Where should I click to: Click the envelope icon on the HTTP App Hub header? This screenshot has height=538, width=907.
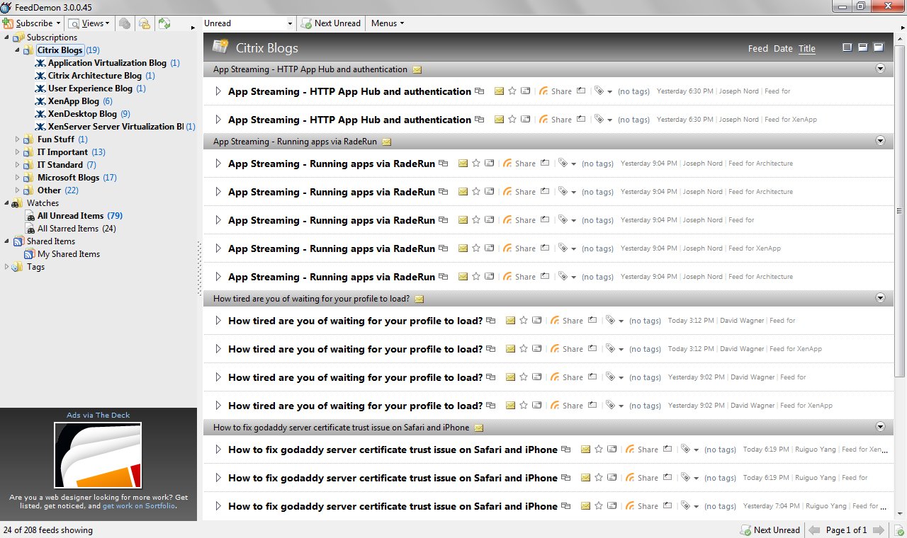tap(417, 69)
